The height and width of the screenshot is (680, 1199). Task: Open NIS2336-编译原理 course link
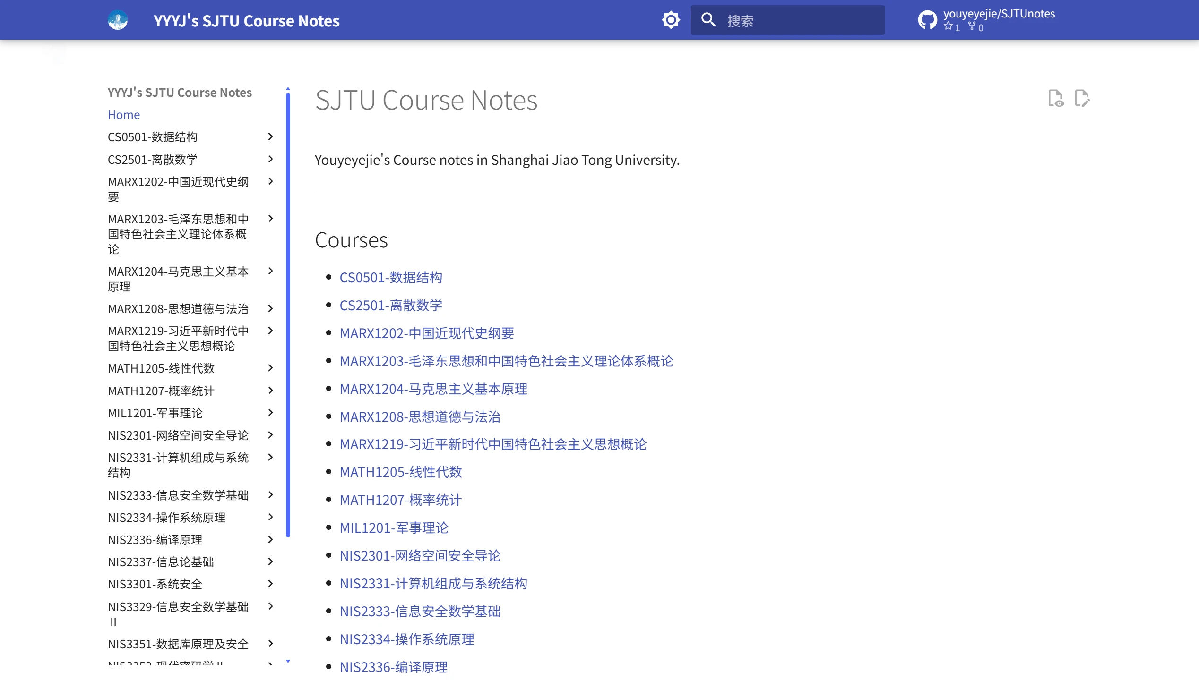coord(394,667)
